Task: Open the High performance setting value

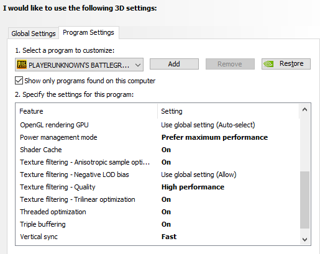Action: [x=193, y=187]
